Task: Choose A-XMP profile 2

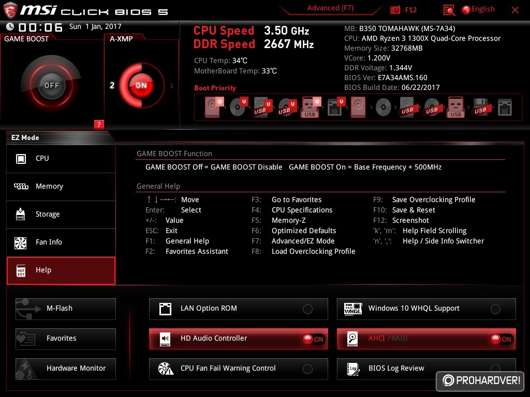Action: coord(112,85)
